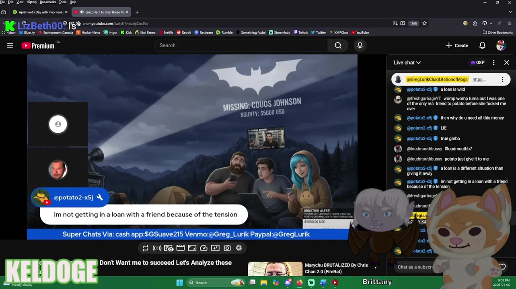
Task: Click the taskbar Search box
Action: click(216, 283)
